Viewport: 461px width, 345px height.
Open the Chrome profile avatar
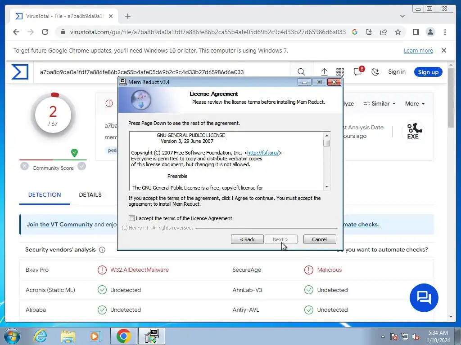tap(430, 32)
